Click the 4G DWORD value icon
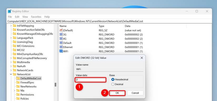This screenshot has height=101, width=217. coord(61,39)
